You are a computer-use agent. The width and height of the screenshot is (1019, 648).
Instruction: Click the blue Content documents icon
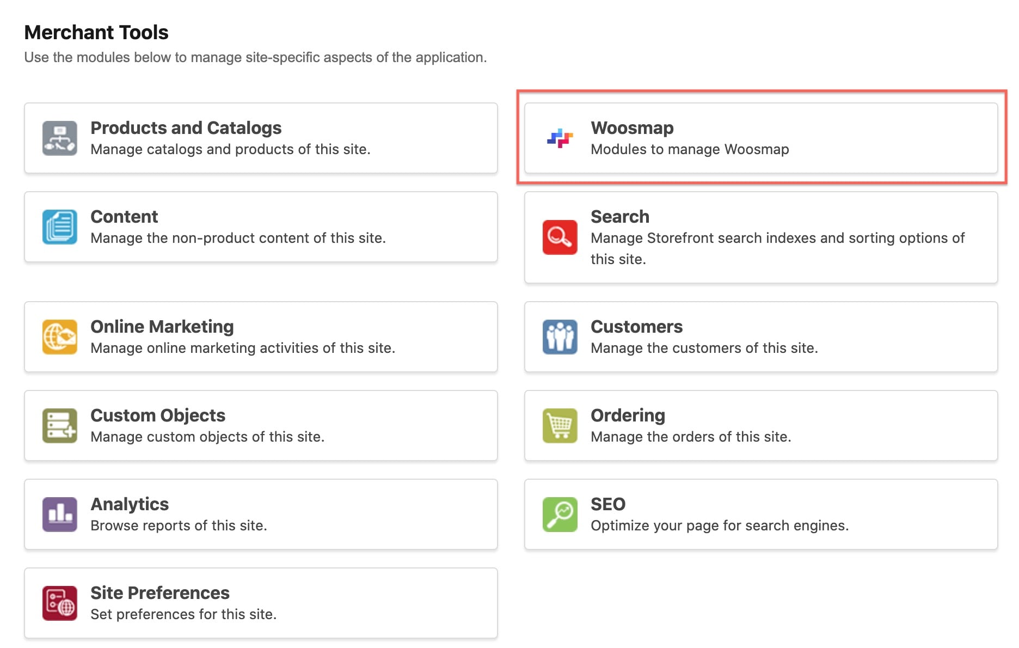pos(60,227)
